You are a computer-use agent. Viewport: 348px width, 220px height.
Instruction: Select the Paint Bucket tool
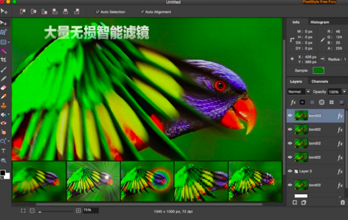[x=3, y=114]
